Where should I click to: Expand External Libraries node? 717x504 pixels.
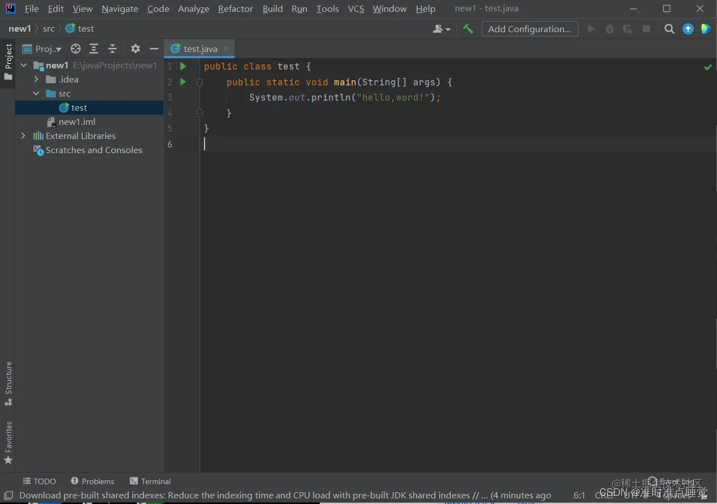point(24,136)
